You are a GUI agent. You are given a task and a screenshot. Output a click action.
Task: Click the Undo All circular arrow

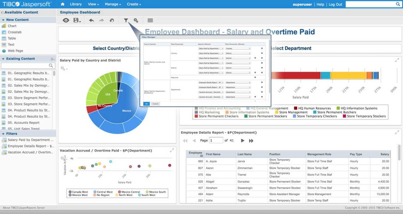pos(111,20)
